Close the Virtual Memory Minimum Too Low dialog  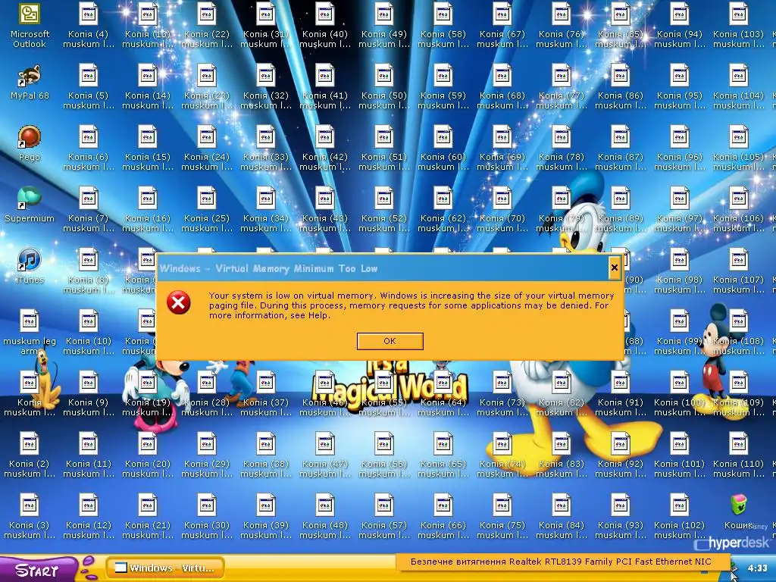614,268
